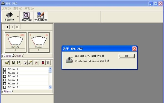Viewport: 164px width, 107px height.
Task: Select the Filters tab at the bottom
Action: coord(7,91)
